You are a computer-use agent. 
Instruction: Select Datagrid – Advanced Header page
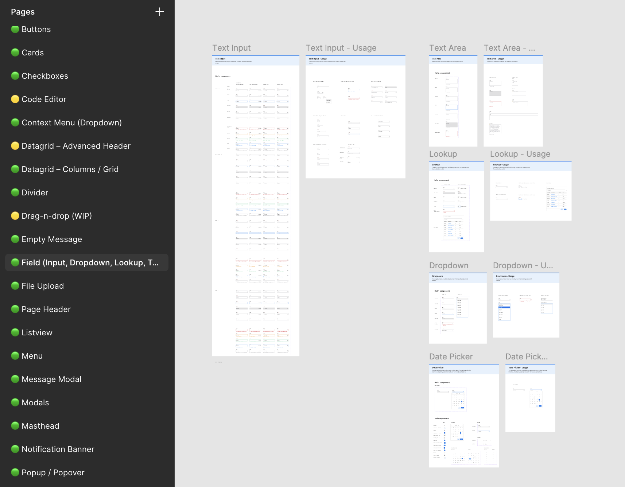pos(76,146)
